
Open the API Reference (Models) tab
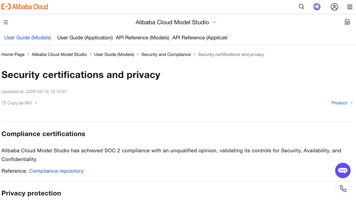[142, 37]
